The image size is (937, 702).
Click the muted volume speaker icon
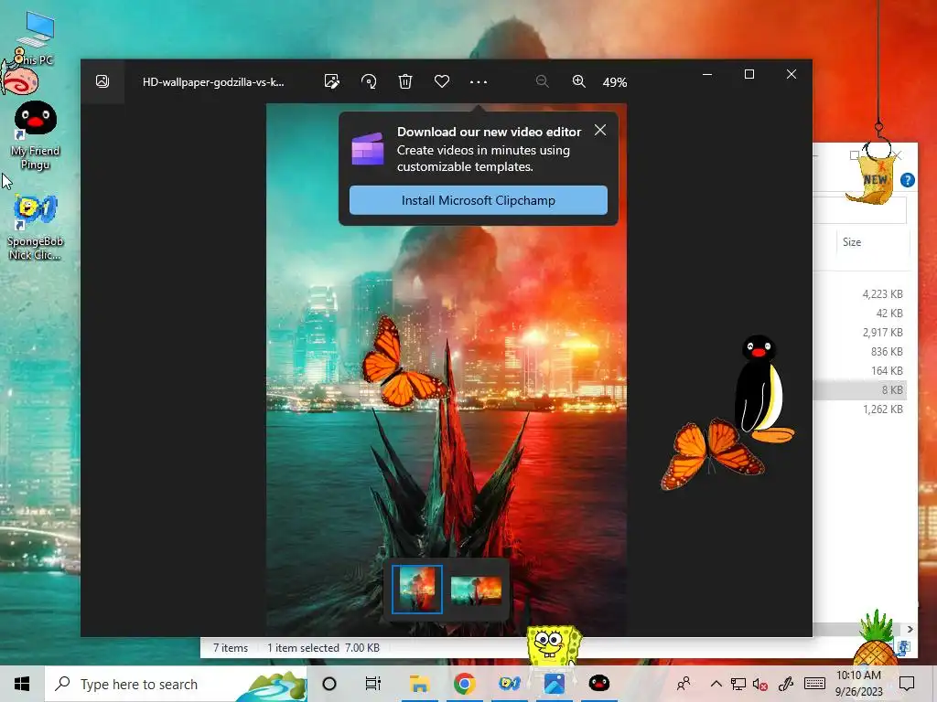point(760,685)
